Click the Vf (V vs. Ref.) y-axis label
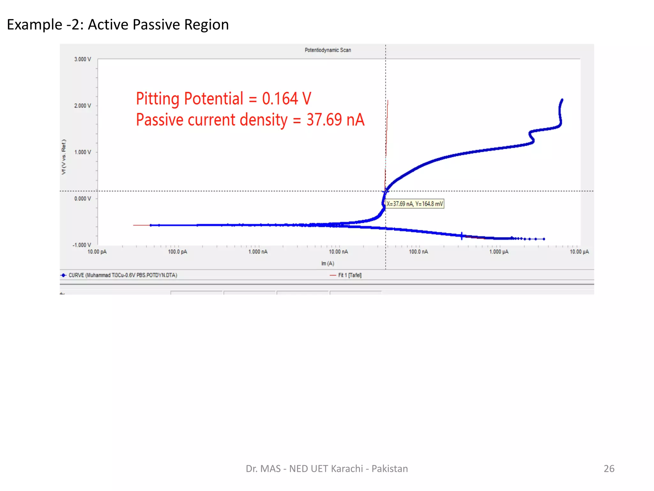The image size is (654, 491). pyautogui.click(x=64, y=157)
